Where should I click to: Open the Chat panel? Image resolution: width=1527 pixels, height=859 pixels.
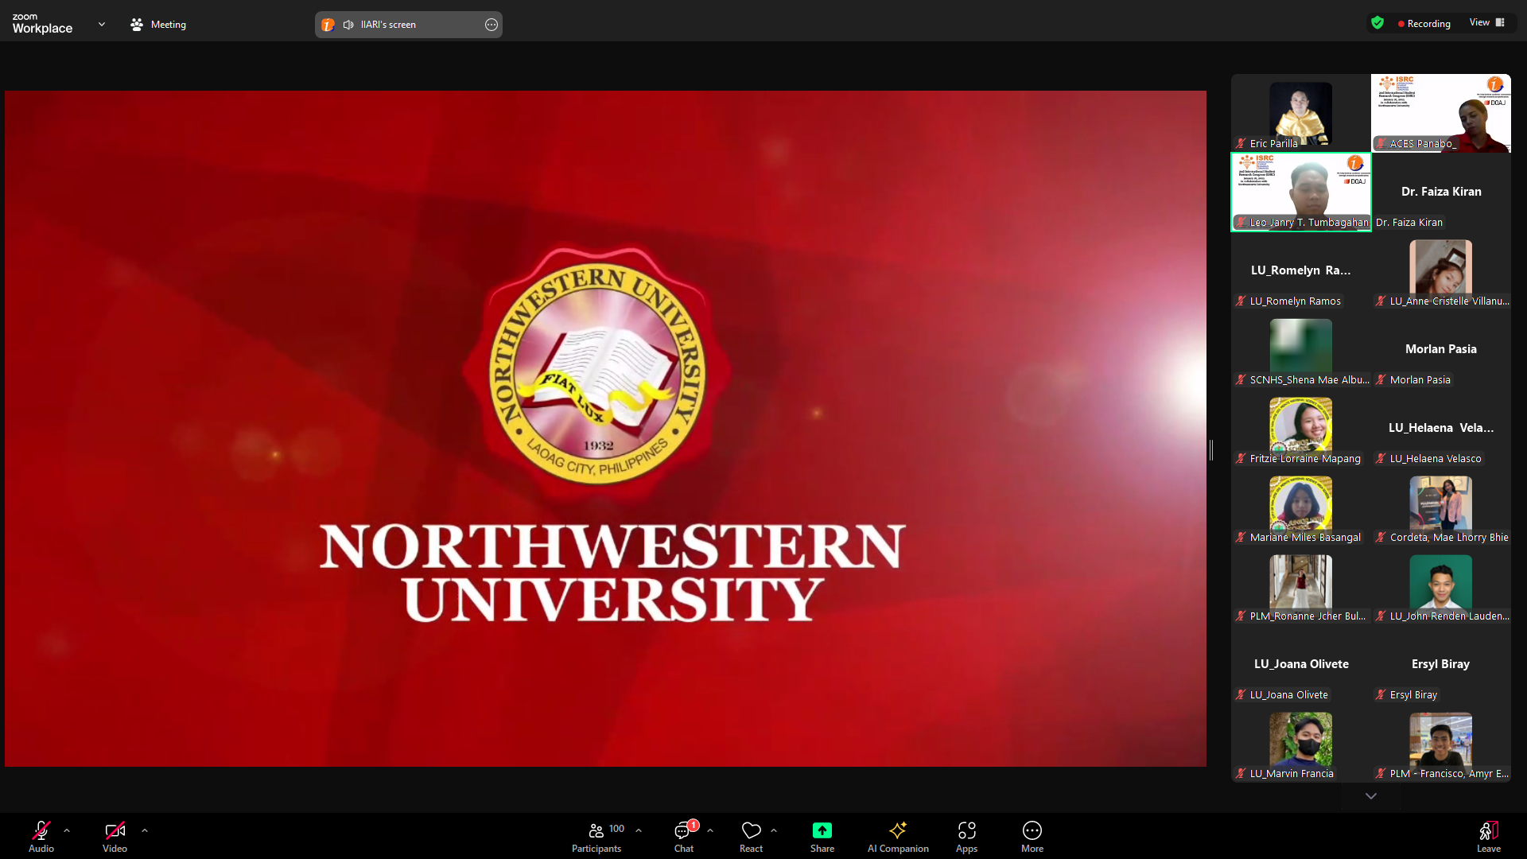pyautogui.click(x=683, y=836)
